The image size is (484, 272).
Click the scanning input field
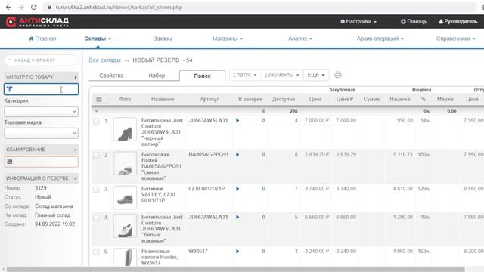point(41,162)
